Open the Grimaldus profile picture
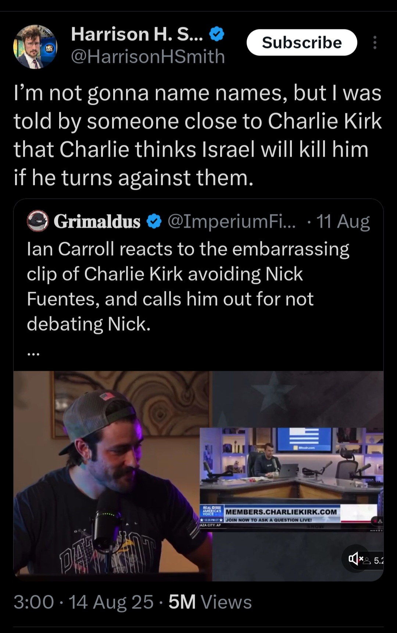 click(x=38, y=221)
